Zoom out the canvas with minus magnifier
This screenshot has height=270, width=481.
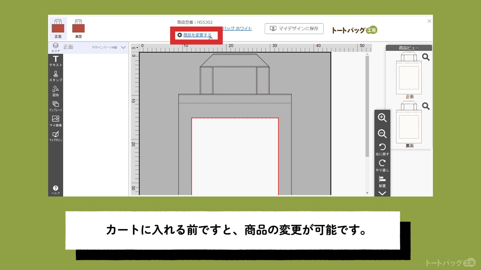382,134
